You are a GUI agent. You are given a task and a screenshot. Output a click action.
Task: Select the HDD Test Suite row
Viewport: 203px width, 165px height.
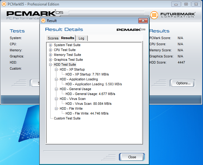tap(65, 65)
